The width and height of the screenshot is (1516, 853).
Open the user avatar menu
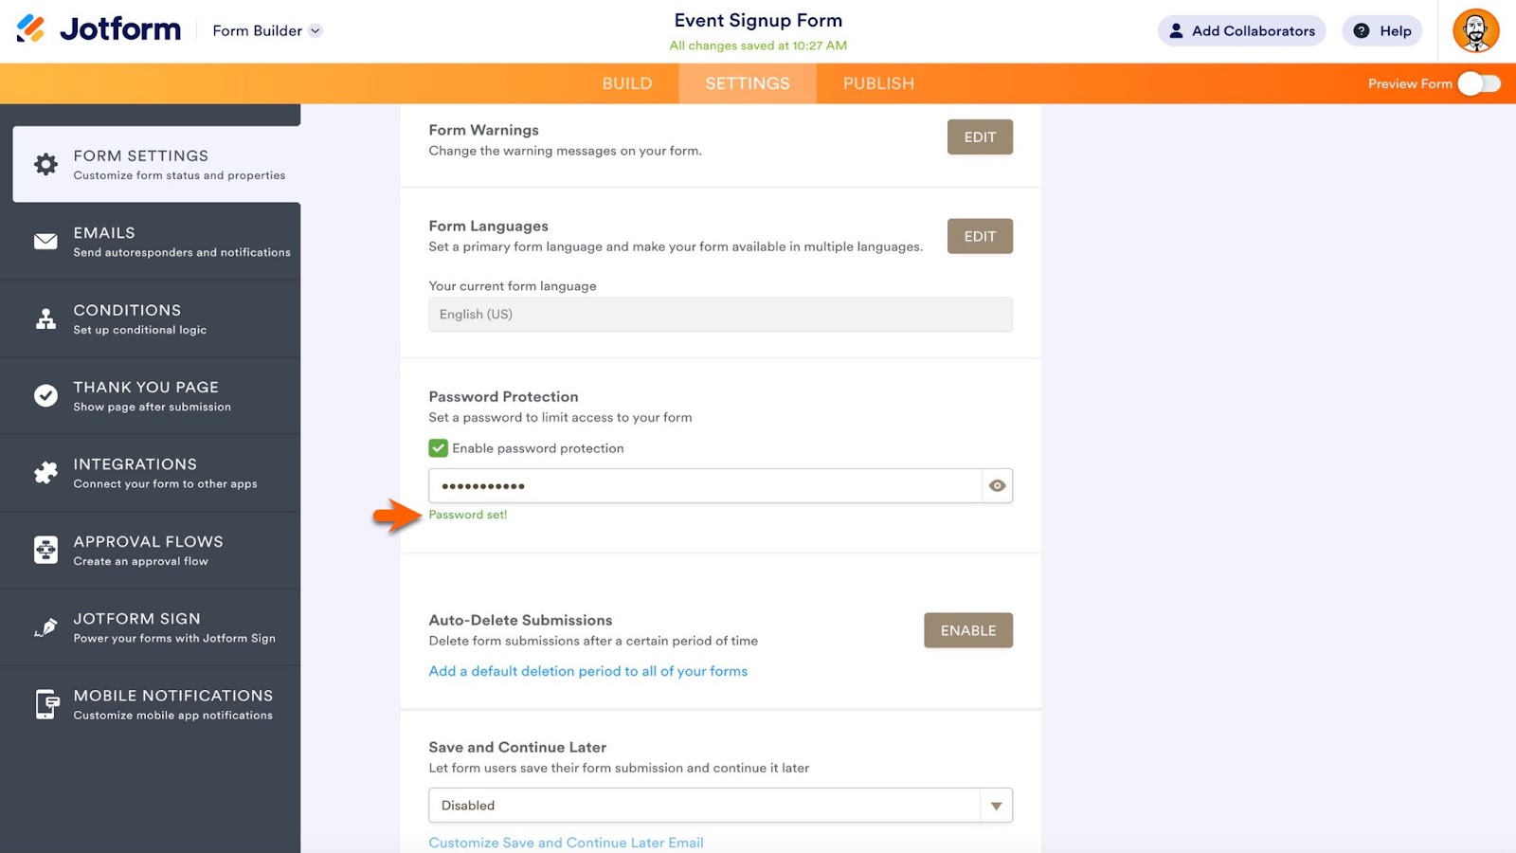[x=1476, y=30]
